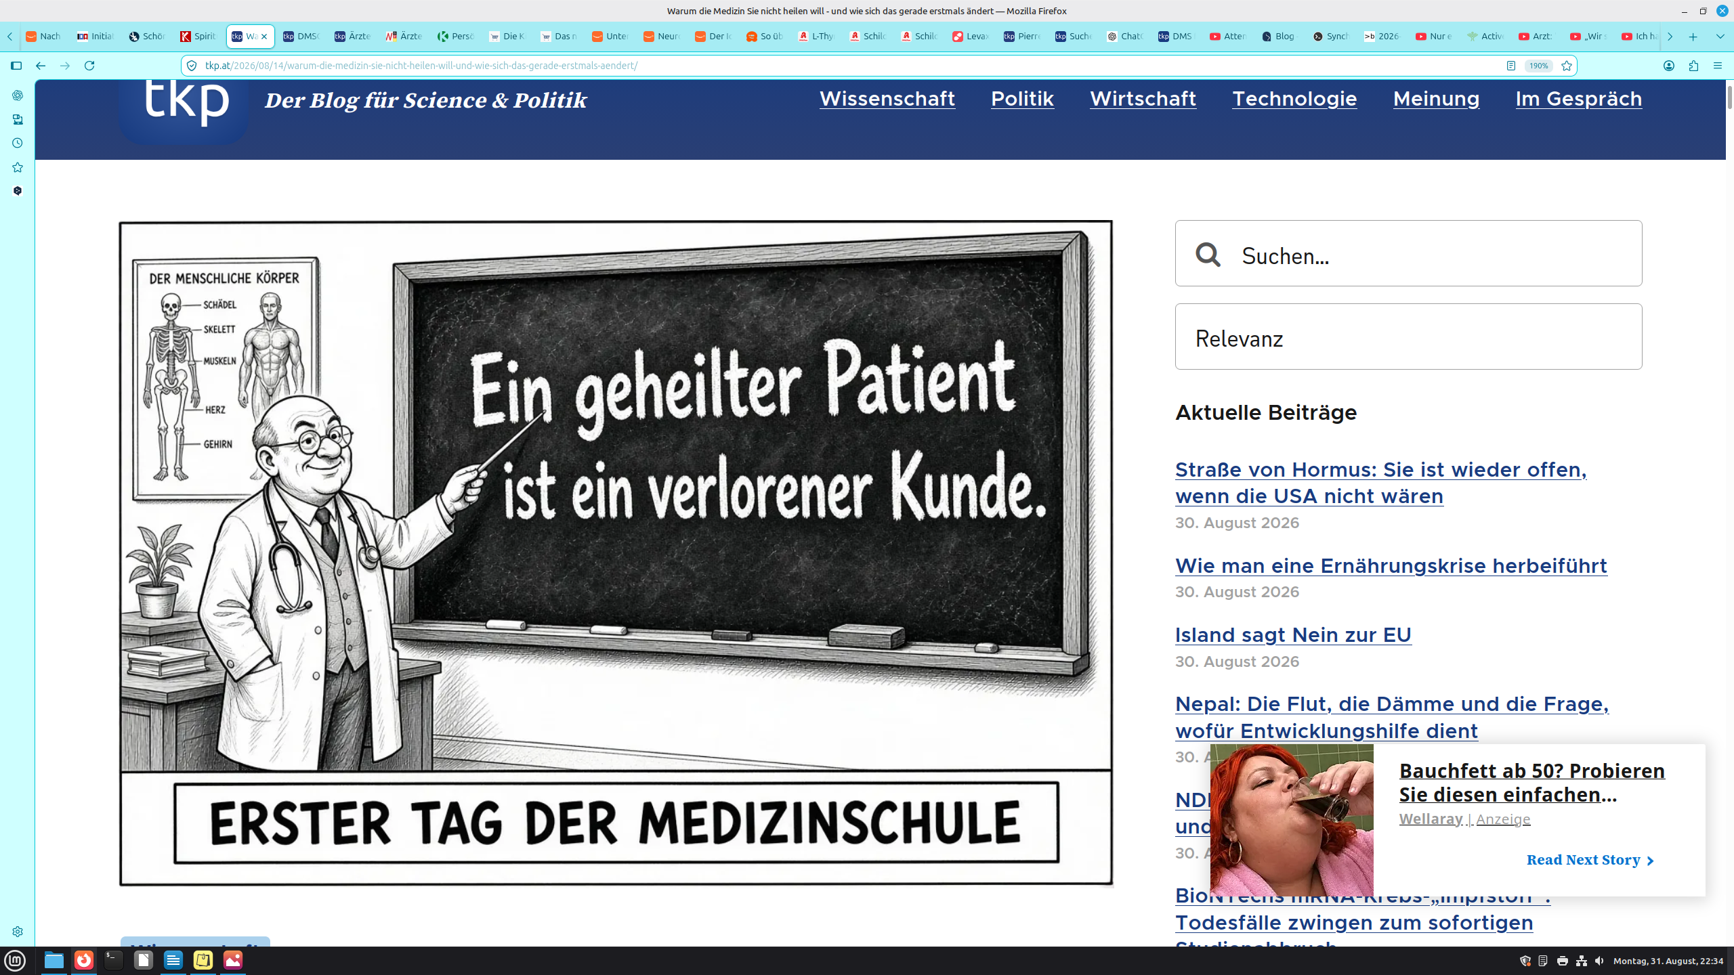Show synced tabs in sidebar
Image resolution: width=1734 pixels, height=975 pixels.
18,119
